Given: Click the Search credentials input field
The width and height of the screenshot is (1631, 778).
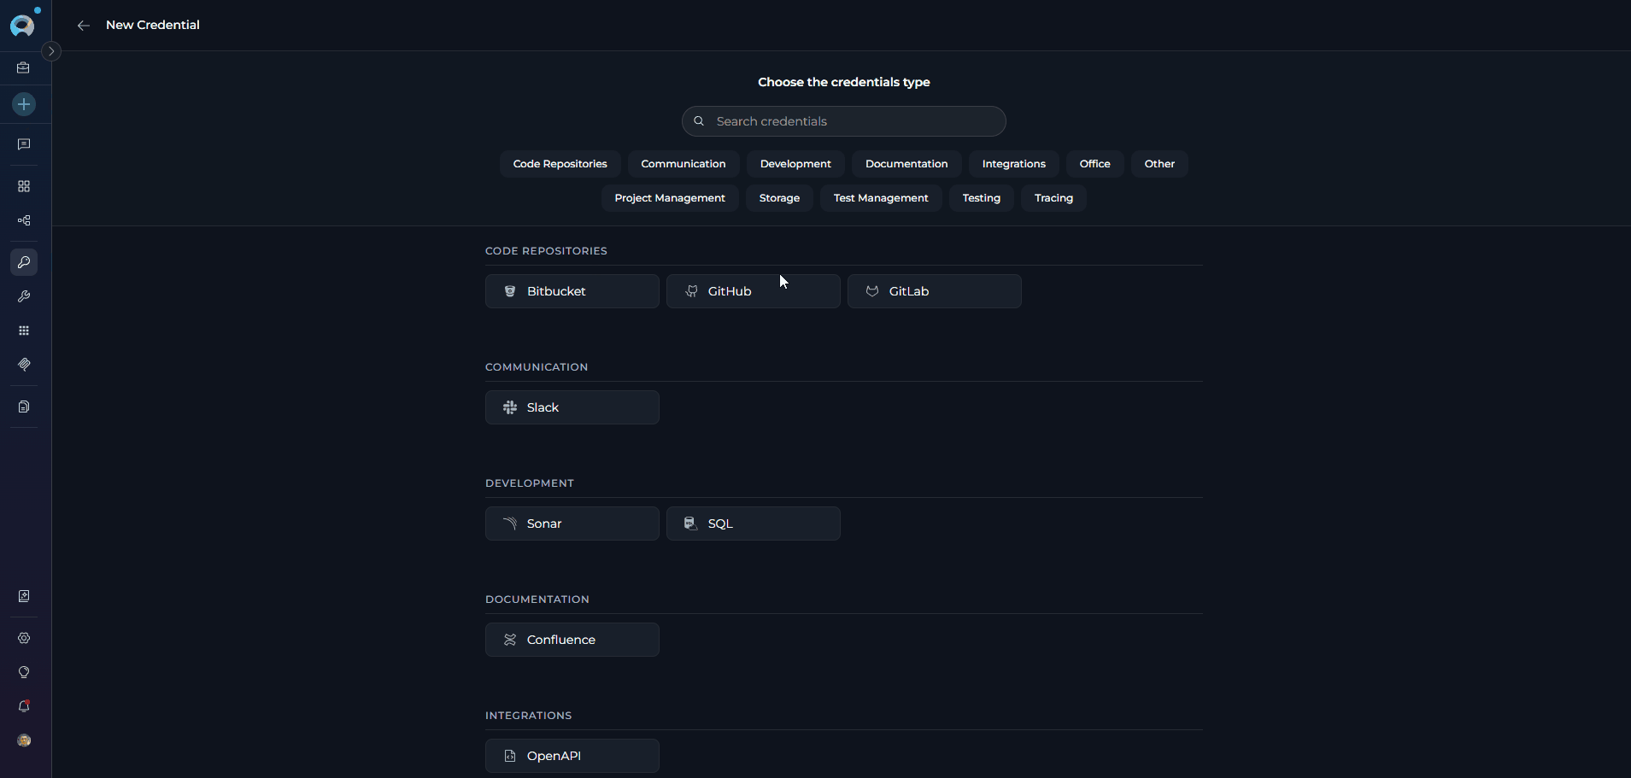Looking at the screenshot, I should (x=843, y=121).
